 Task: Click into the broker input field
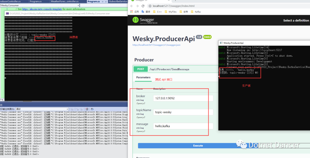[x=183, y=98]
